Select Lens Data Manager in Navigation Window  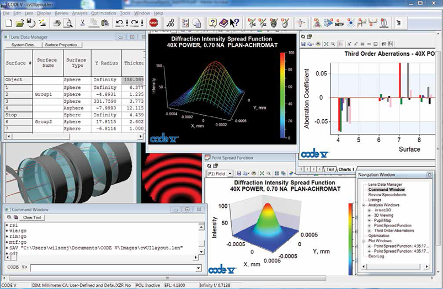[x=385, y=184]
